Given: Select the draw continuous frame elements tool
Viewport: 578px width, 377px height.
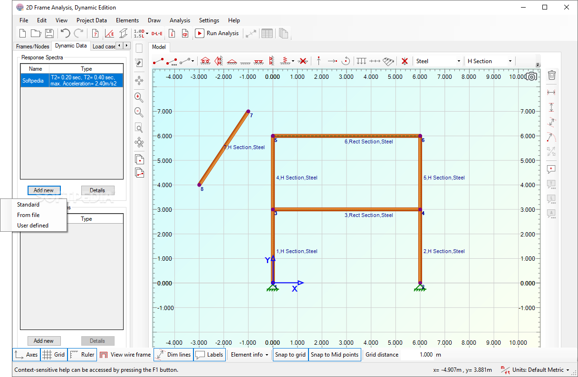Looking at the screenshot, I should (172, 61).
